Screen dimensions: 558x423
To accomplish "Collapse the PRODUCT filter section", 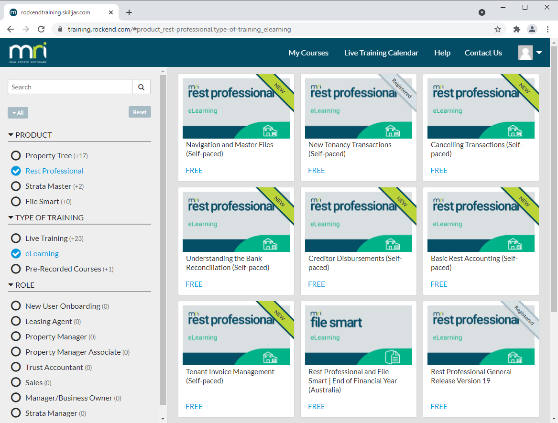I will [30, 135].
